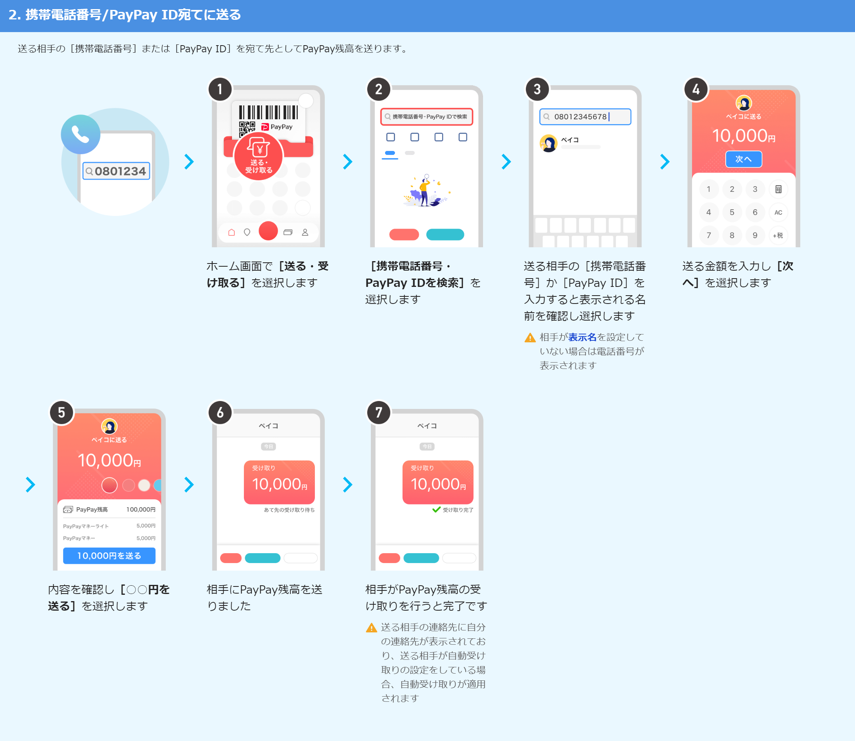The width and height of the screenshot is (855, 741).
Task: Tap the account person icon in the bottom bar
Action: point(305,232)
